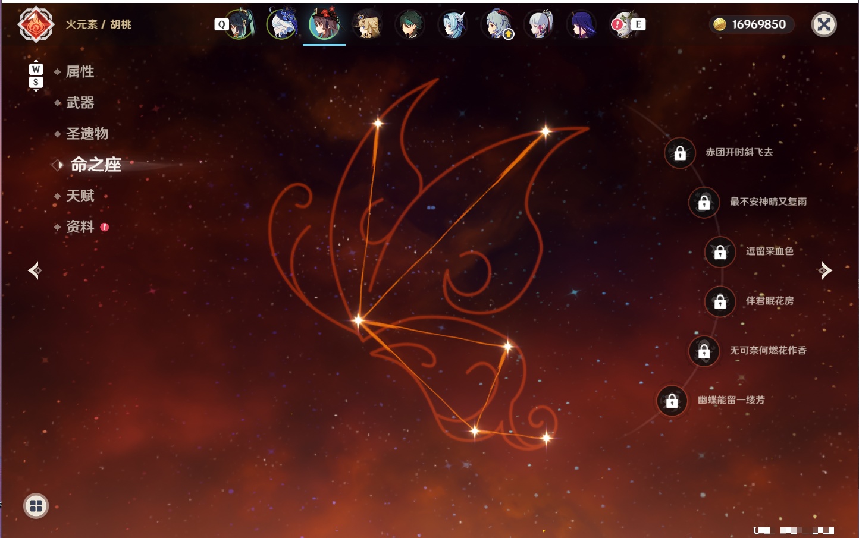The width and height of the screenshot is (859, 538).
Task: Click the Mora amount 16969850
Action: click(x=759, y=24)
